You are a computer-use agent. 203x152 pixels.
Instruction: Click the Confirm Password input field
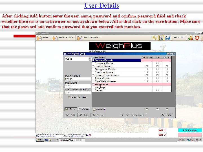78,93
